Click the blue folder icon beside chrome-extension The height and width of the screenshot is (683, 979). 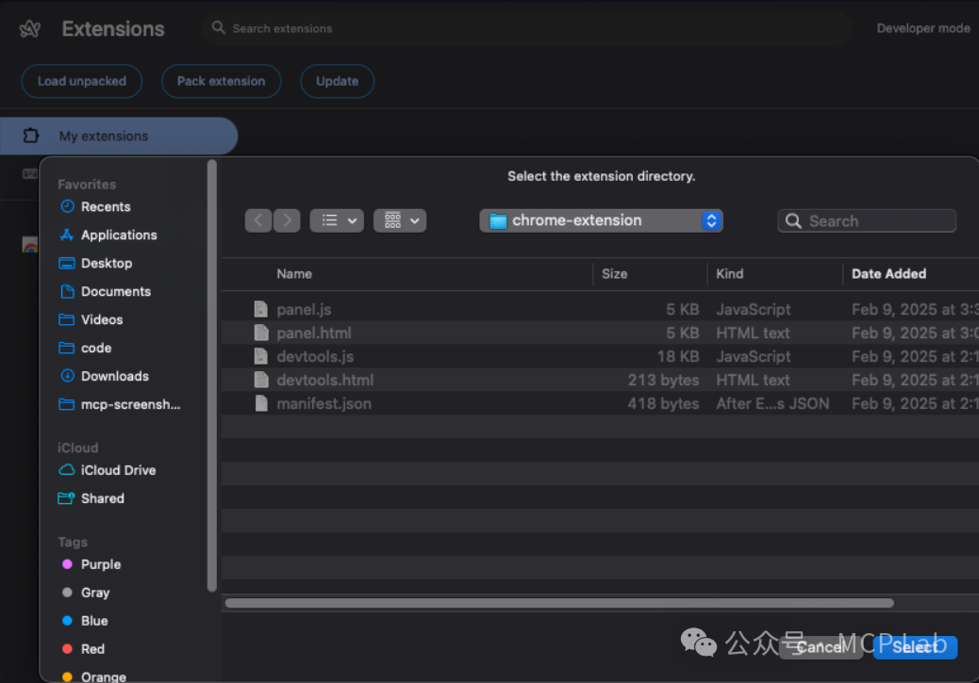click(498, 220)
